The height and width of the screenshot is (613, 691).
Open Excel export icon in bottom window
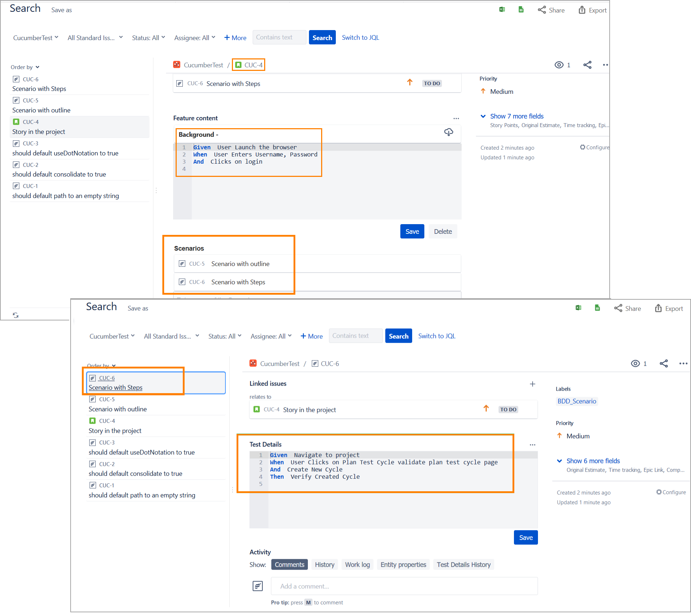point(578,308)
